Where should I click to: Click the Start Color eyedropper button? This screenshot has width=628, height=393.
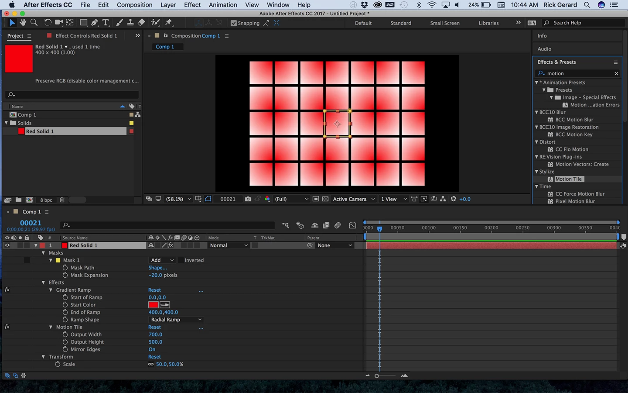tap(165, 305)
